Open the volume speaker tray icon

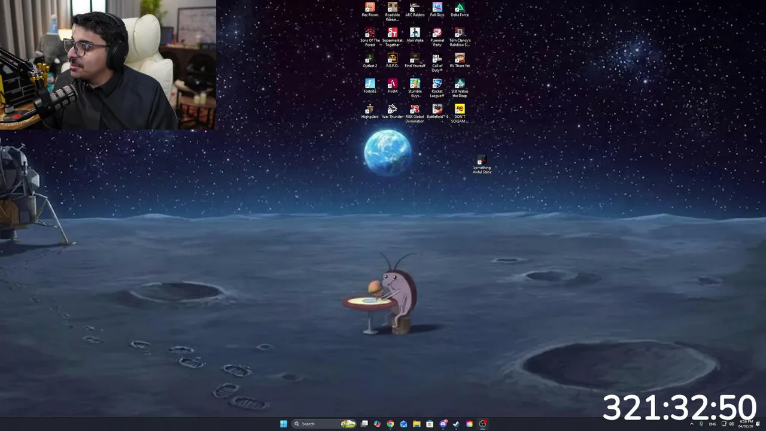[x=731, y=424]
